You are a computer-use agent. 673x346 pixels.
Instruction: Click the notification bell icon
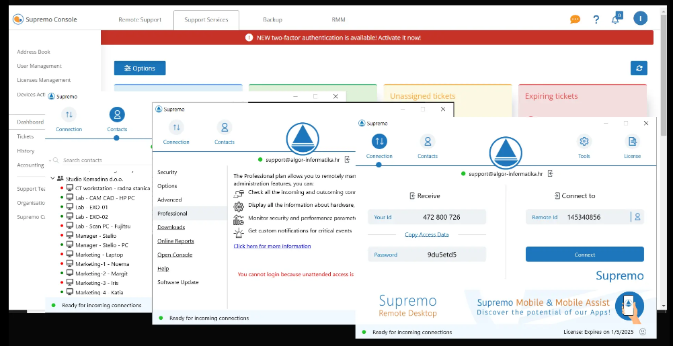point(615,19)
